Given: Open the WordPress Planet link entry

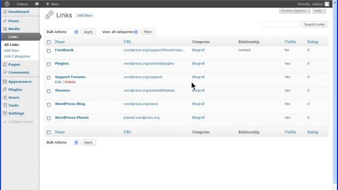Looking at the screenshot, I should coord(72,118).
